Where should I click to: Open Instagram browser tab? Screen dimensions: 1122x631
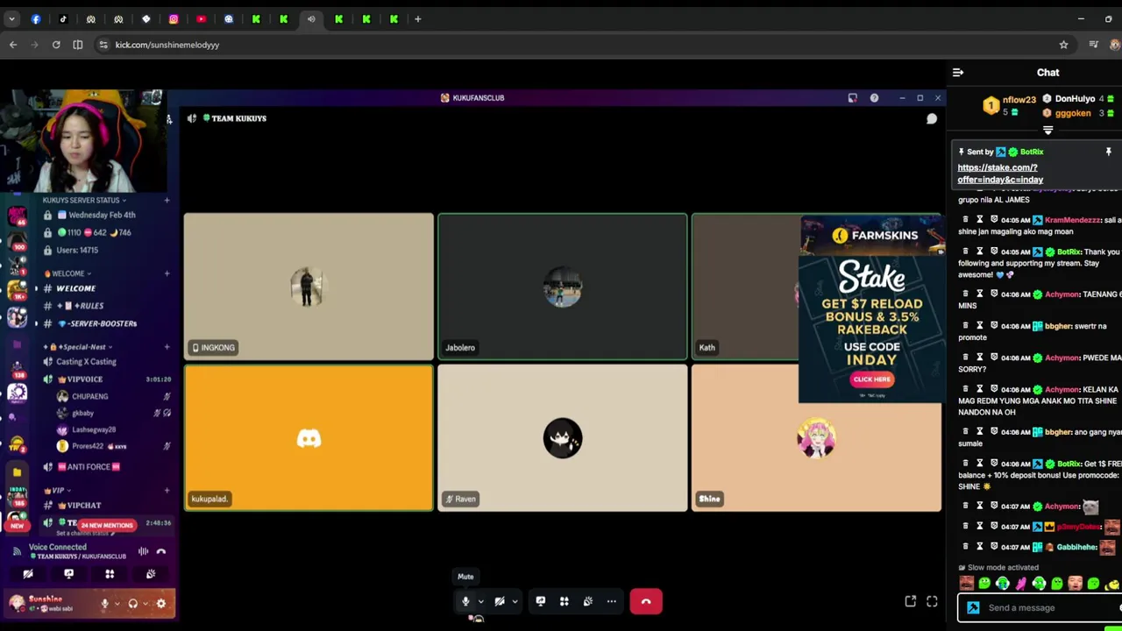click(174, 19)
